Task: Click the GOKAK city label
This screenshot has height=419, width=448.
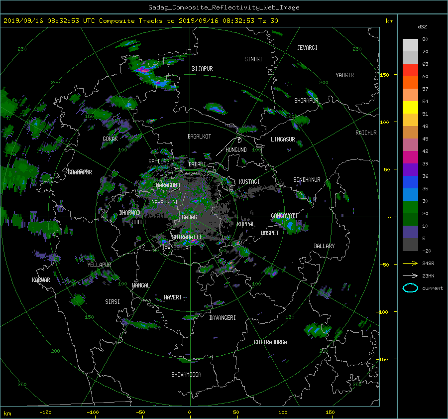Action: point(110,139)
